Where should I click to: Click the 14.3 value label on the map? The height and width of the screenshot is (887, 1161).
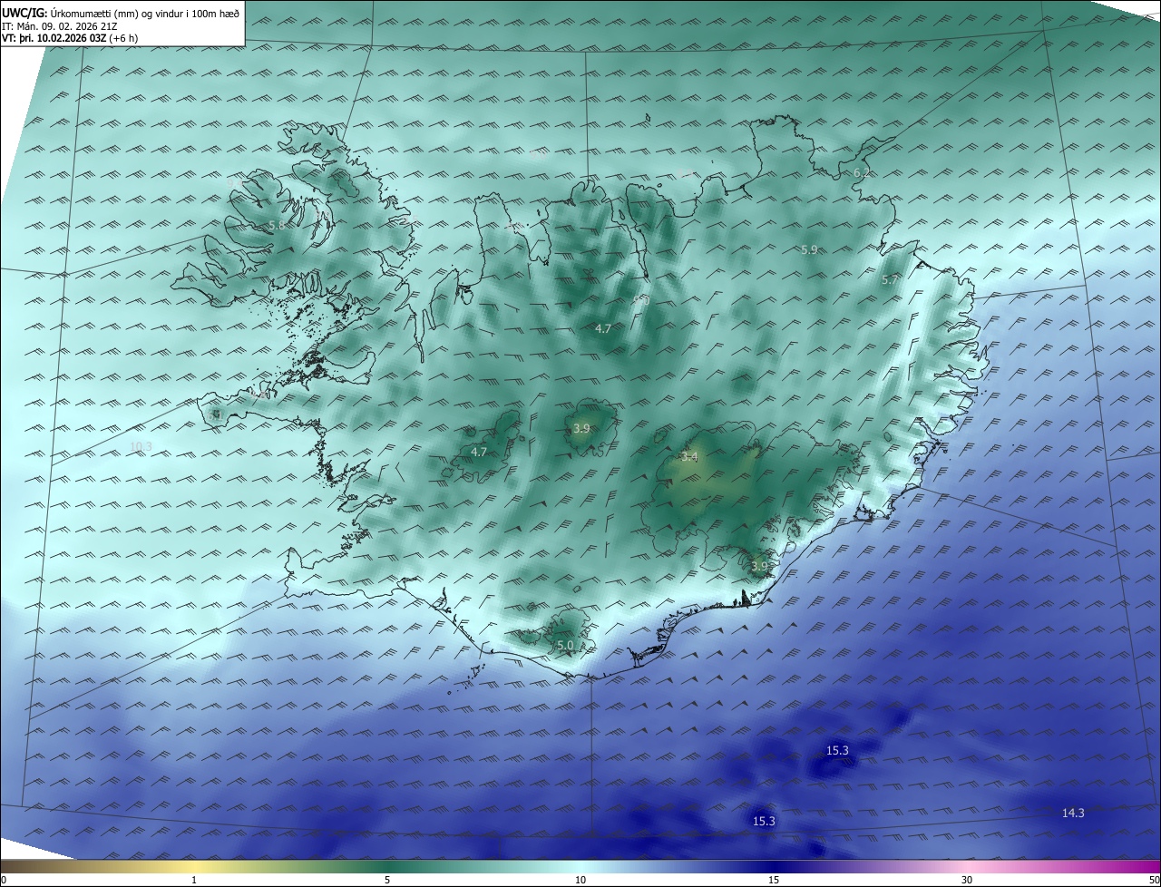click(x=1073, y=814)
